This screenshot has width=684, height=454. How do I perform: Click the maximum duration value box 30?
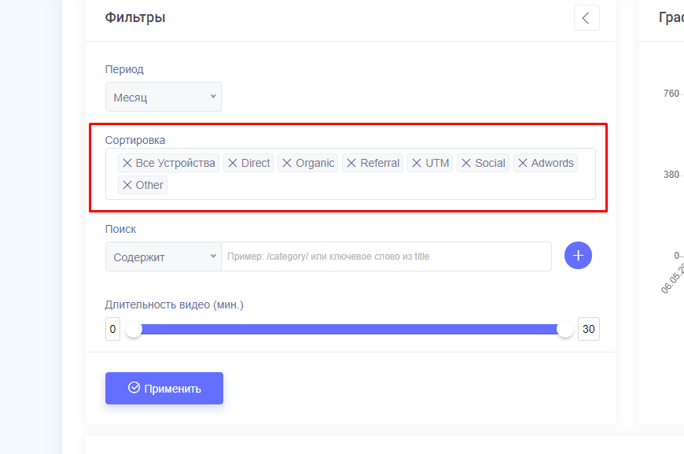pyautogui.click(x=588, y=329)
